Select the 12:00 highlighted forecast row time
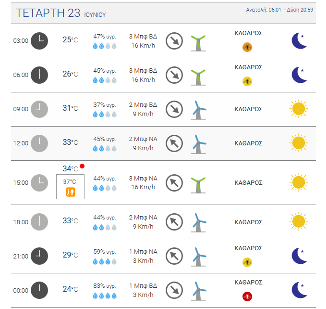 pyautogui.click(x=21, y=143)
